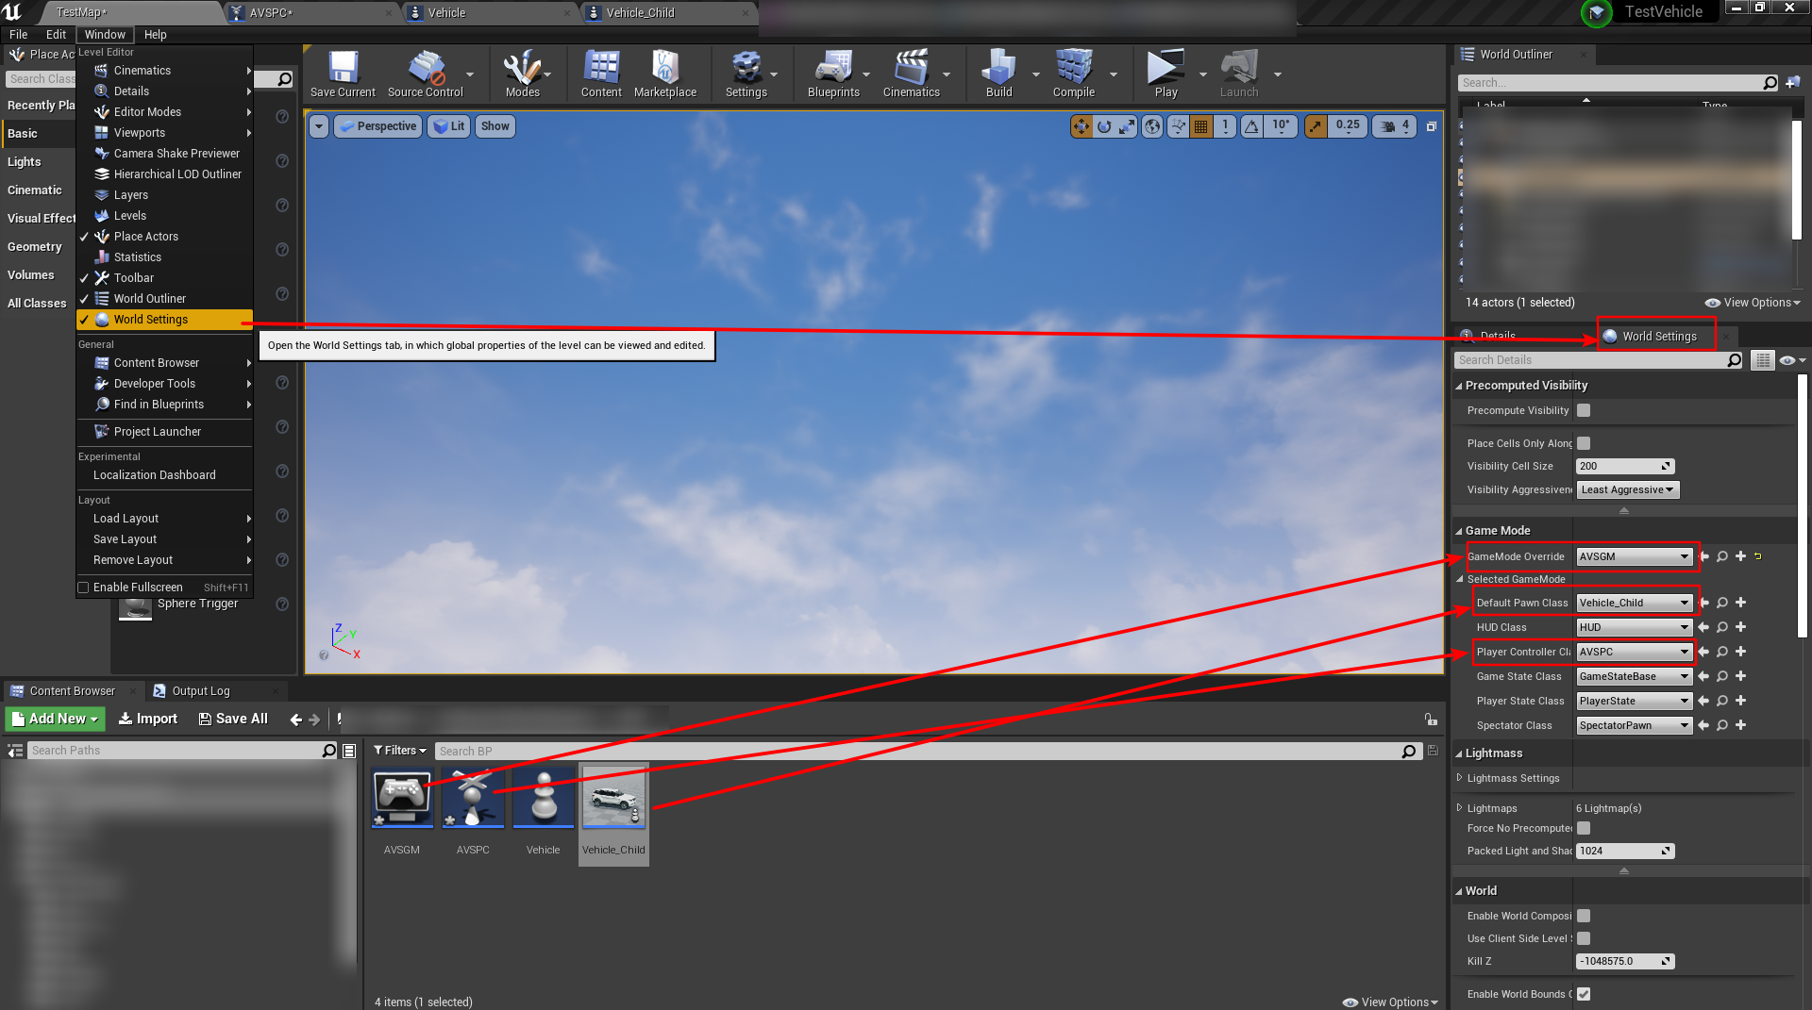This screenshot has width=1812, height=1010.
Task: Lock the Content Browser
Action: pyautogui.click(x=1431, y=719)
